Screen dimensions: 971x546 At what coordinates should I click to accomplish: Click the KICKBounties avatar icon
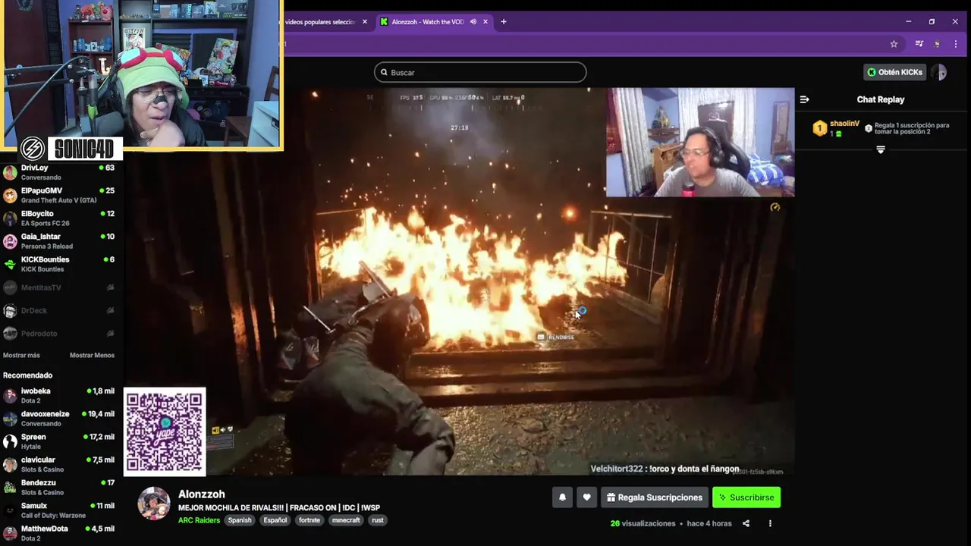(x=10, y=264)
